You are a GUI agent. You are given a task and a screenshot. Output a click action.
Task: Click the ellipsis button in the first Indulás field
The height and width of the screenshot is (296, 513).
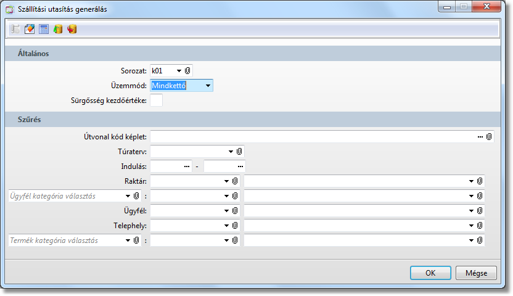click(x=187, y=166)
